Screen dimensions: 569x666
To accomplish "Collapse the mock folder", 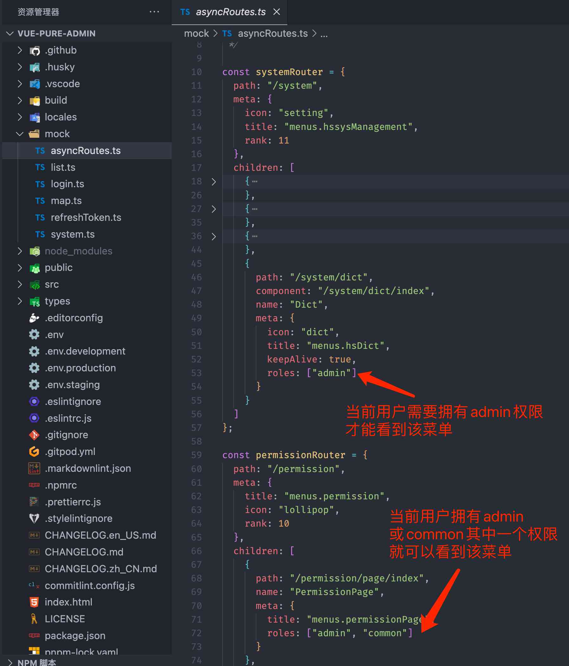I will [x=20, y=134].
